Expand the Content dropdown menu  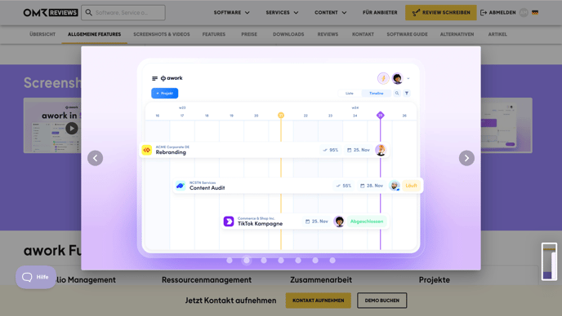pos(331,12)
